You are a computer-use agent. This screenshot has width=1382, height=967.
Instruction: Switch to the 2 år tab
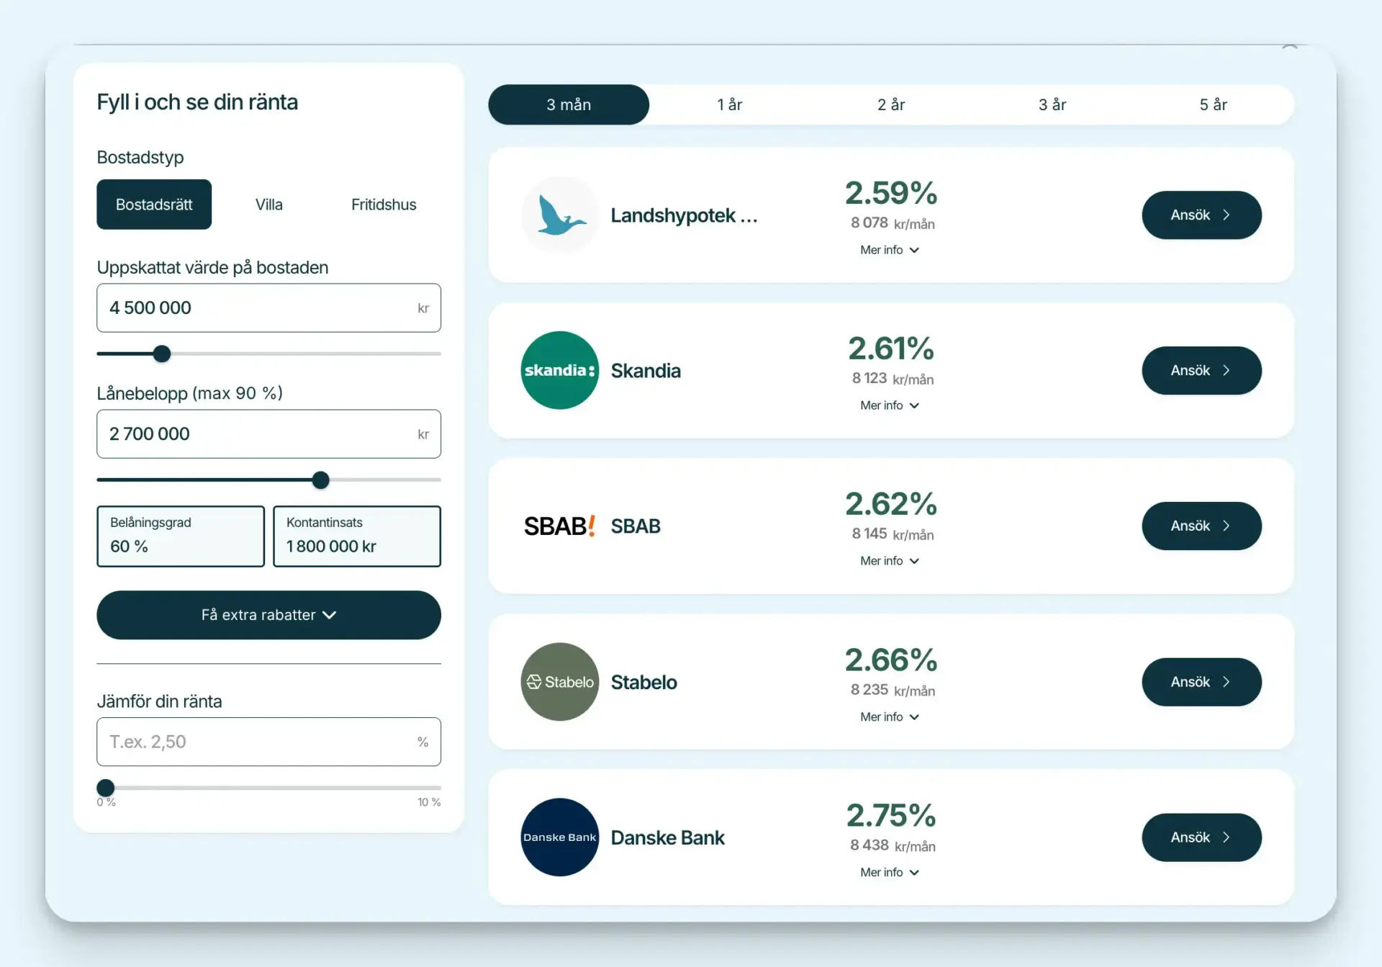[891, 104]
